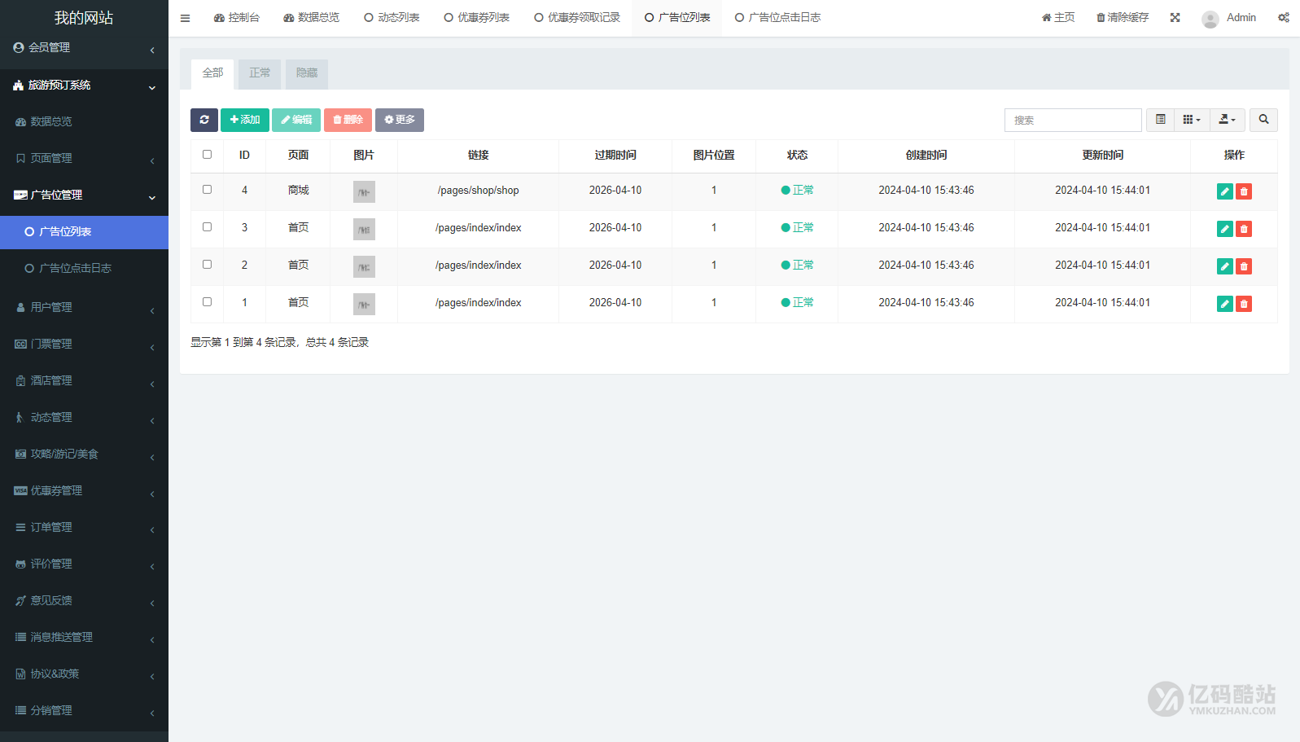Open the 优惠券列表 top tab
The width and height of the screenshot is (1300, 742).
tap(477, 18)
